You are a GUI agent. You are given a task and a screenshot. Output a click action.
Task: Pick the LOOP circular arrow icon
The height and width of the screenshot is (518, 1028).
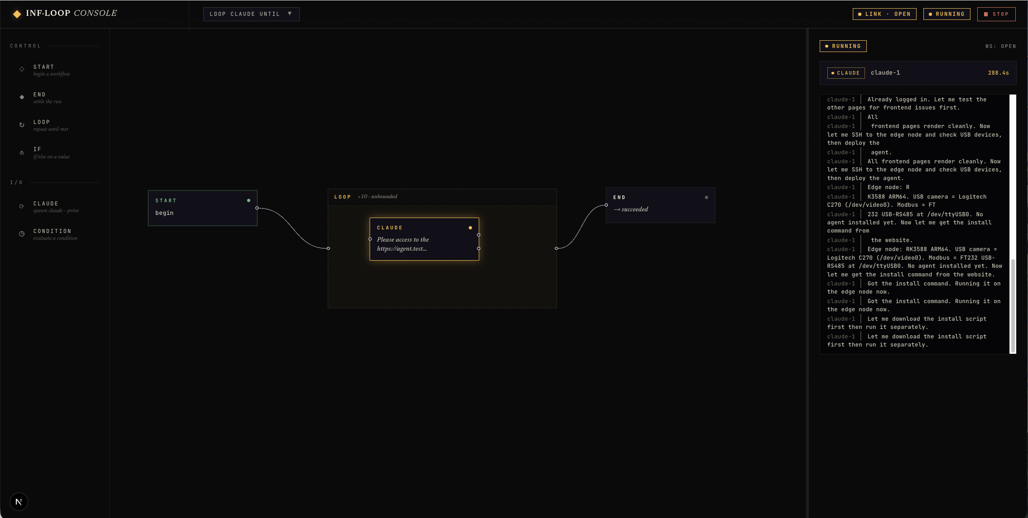tap(22, 125)
